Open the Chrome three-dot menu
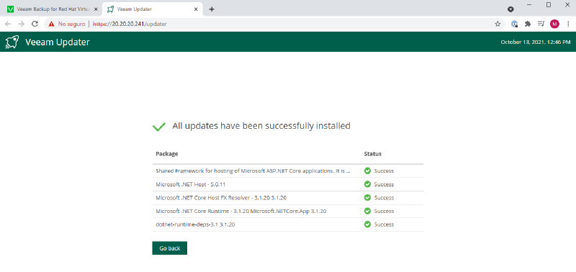Screen dimensions: 576x272 coord(568,24)
